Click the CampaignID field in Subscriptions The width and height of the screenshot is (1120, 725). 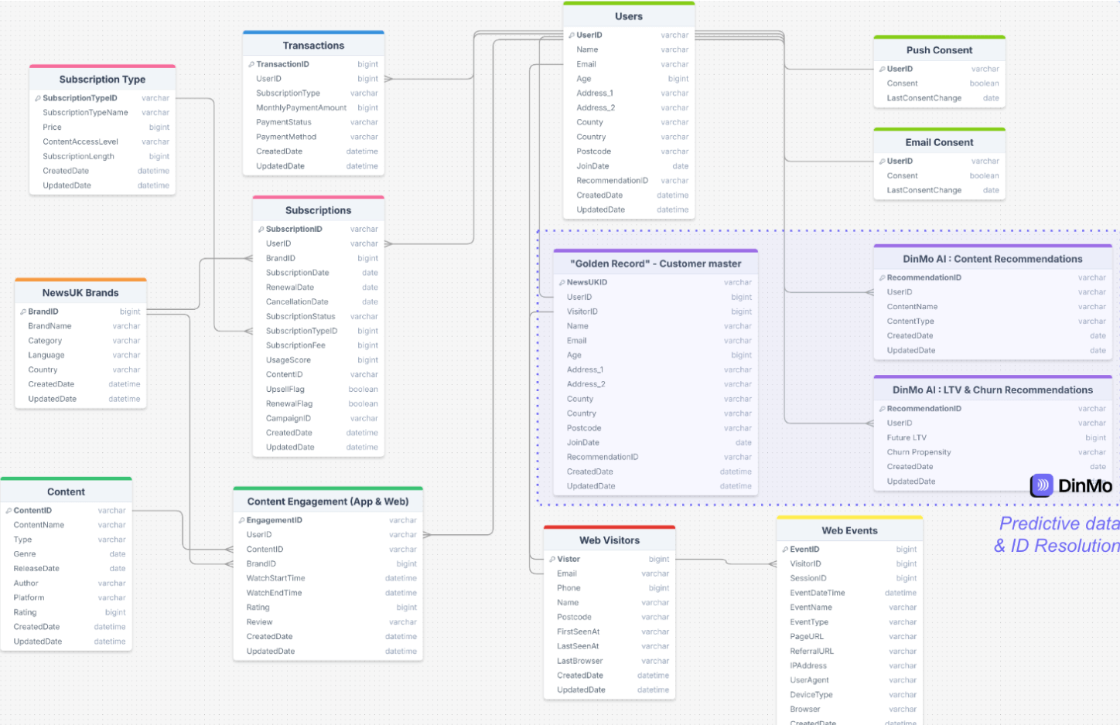tap(318, 418)
